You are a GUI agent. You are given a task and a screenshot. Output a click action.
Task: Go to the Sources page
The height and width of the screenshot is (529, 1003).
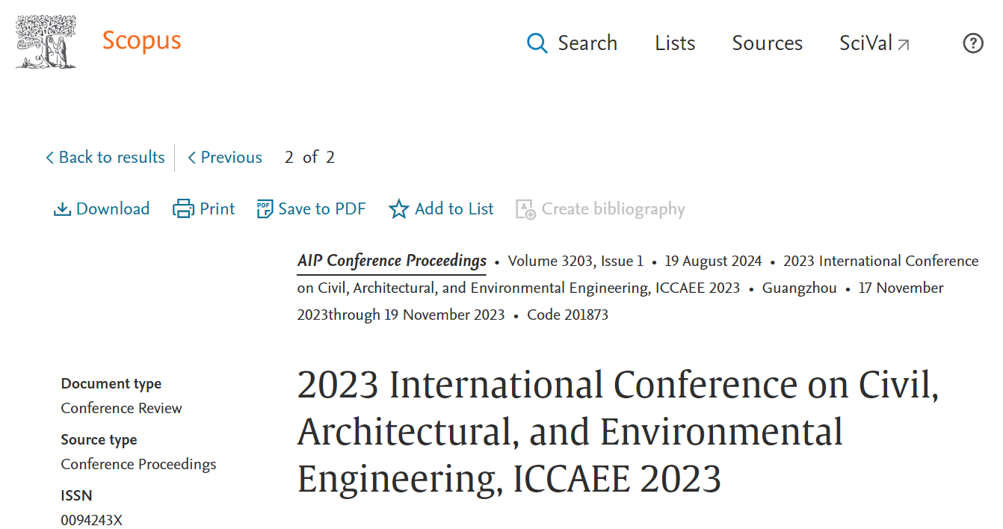point(767,43)
